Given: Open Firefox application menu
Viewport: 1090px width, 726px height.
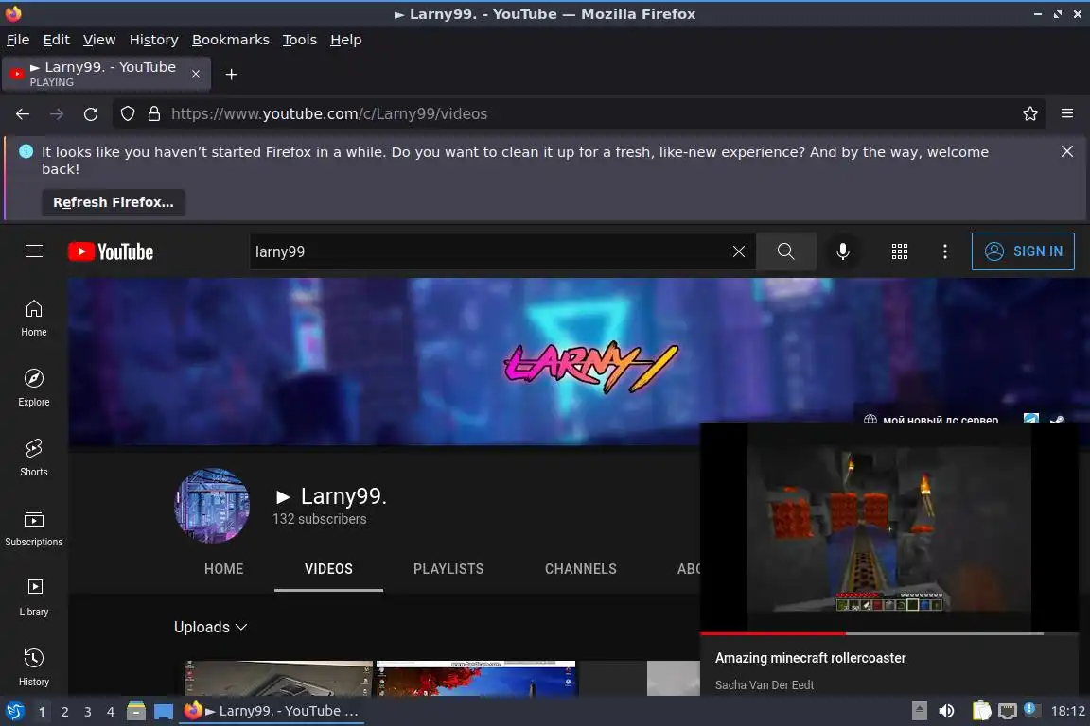Looking at the screenshot, I should pos(1067,114).
